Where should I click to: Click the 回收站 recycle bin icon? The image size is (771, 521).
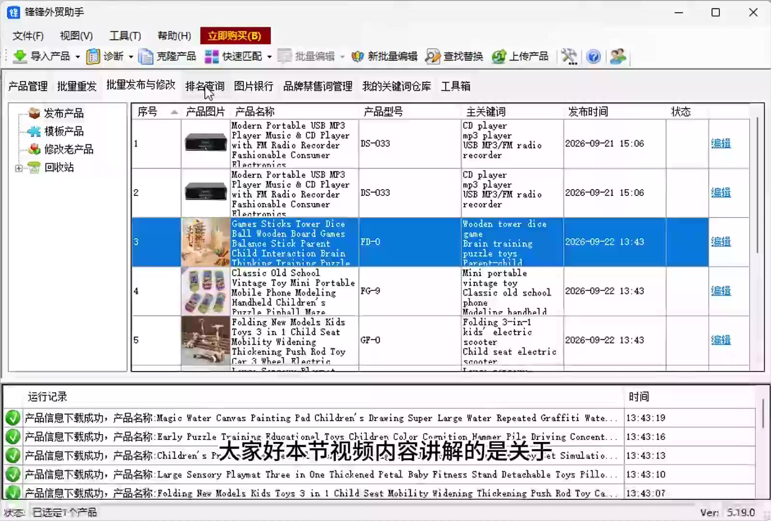(x=34, y=168)
